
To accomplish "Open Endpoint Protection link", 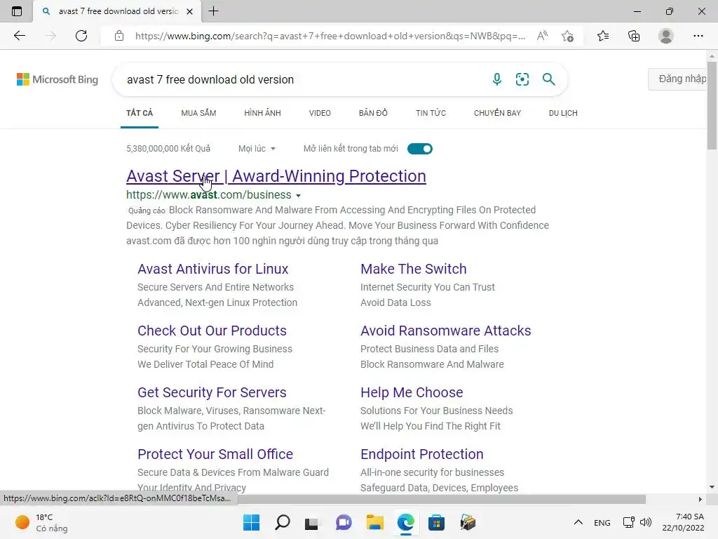I will click(421, 454).
